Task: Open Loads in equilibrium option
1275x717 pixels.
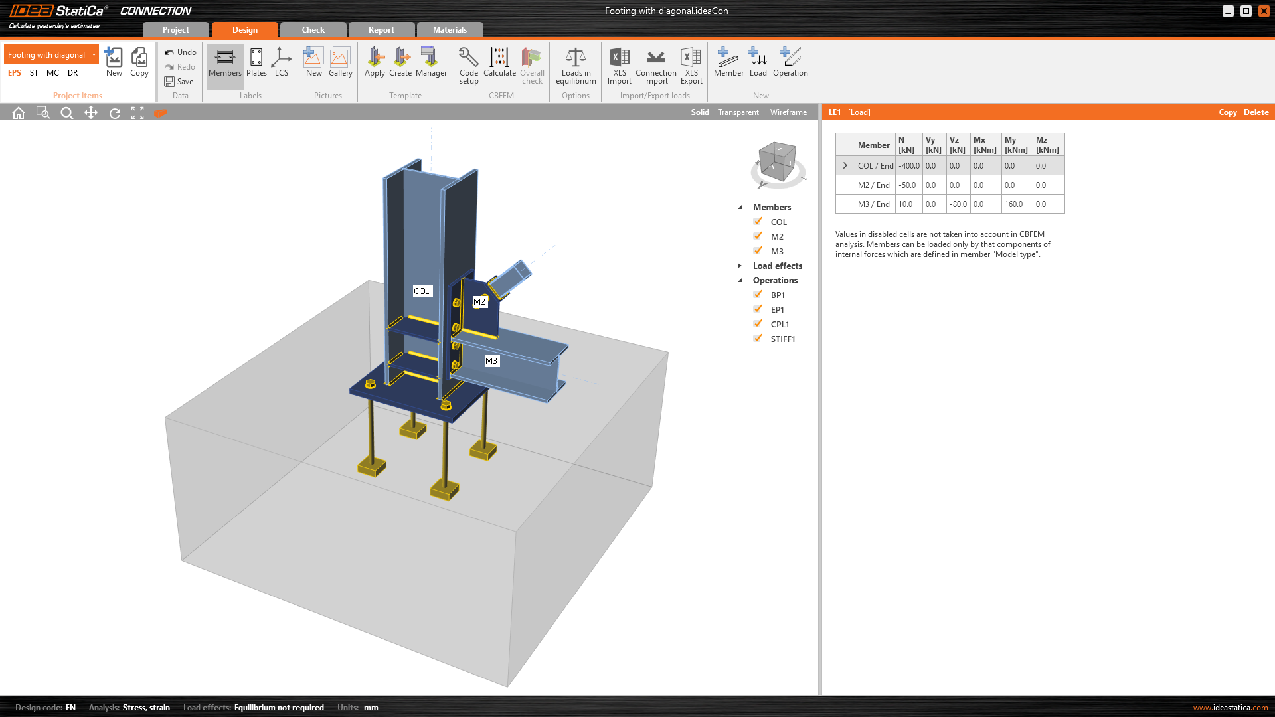Action: click(576, 65)
